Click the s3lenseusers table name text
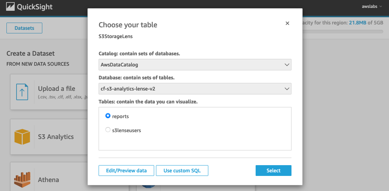 pos(127,130)
